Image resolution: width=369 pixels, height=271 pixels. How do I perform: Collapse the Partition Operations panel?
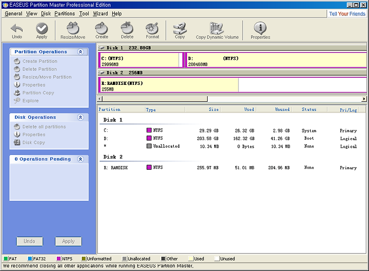pyautogui.click(x=80, y=52)
